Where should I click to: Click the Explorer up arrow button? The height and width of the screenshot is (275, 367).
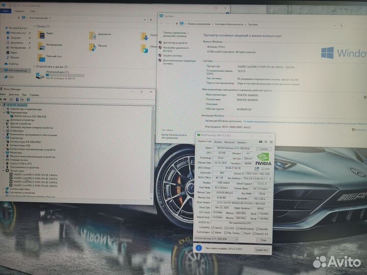[x=18, y=18]
